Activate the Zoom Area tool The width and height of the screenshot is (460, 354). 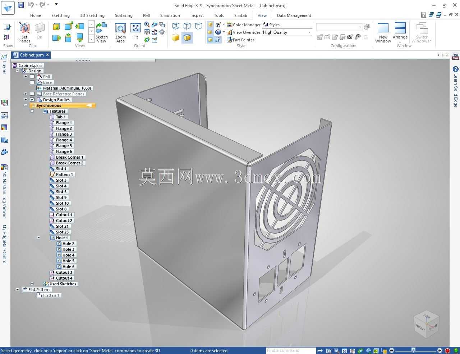pos(120,32)
